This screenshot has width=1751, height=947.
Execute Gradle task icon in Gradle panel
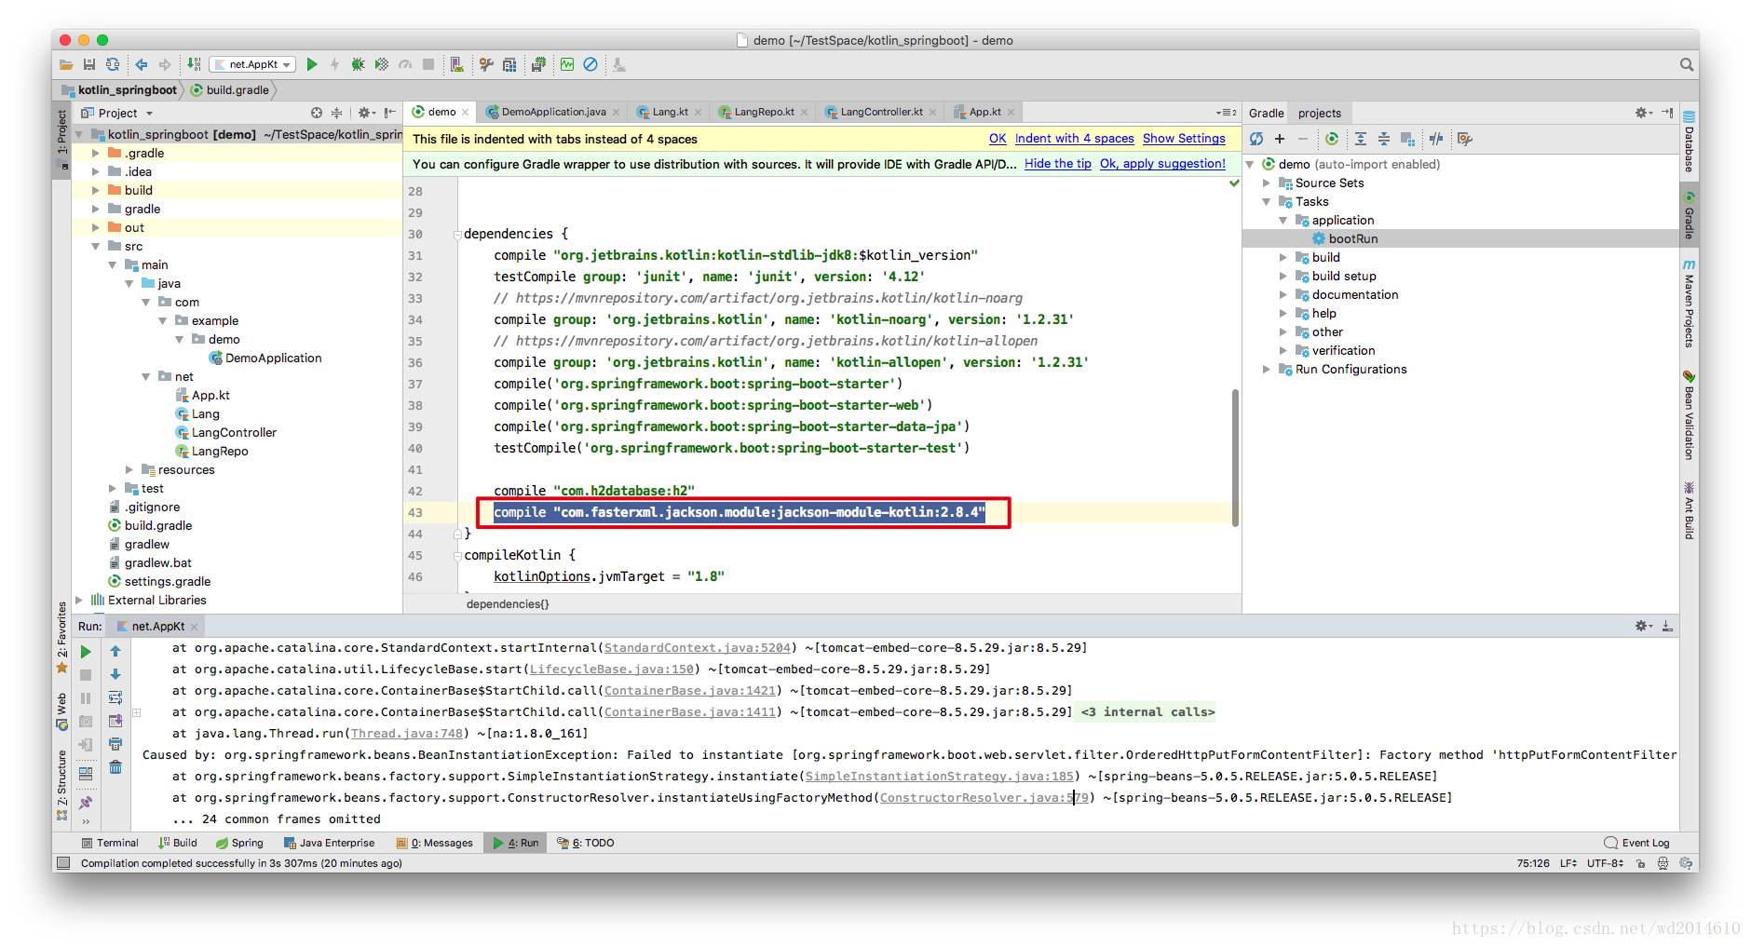[1332, 139]
